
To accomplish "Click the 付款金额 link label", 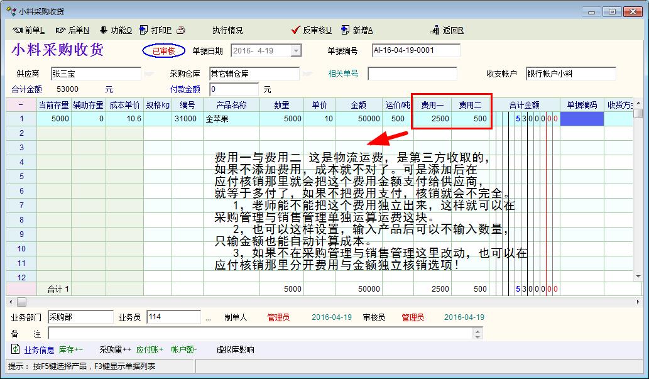I will point(185,89).
